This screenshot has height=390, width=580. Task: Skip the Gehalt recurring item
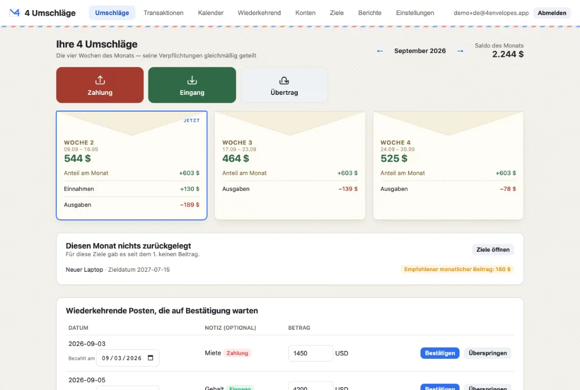click(487, 387)
